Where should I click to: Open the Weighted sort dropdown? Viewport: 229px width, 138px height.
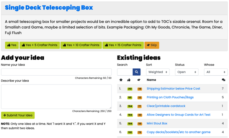tap(158, 72)
